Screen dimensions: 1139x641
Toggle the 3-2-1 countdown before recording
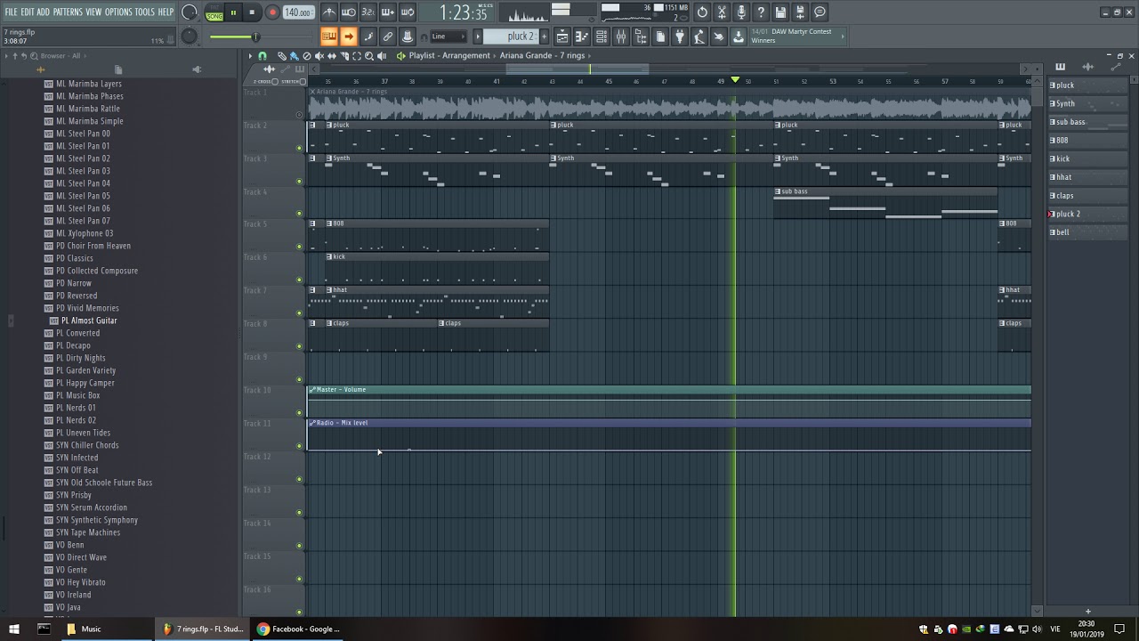[368, 12]
